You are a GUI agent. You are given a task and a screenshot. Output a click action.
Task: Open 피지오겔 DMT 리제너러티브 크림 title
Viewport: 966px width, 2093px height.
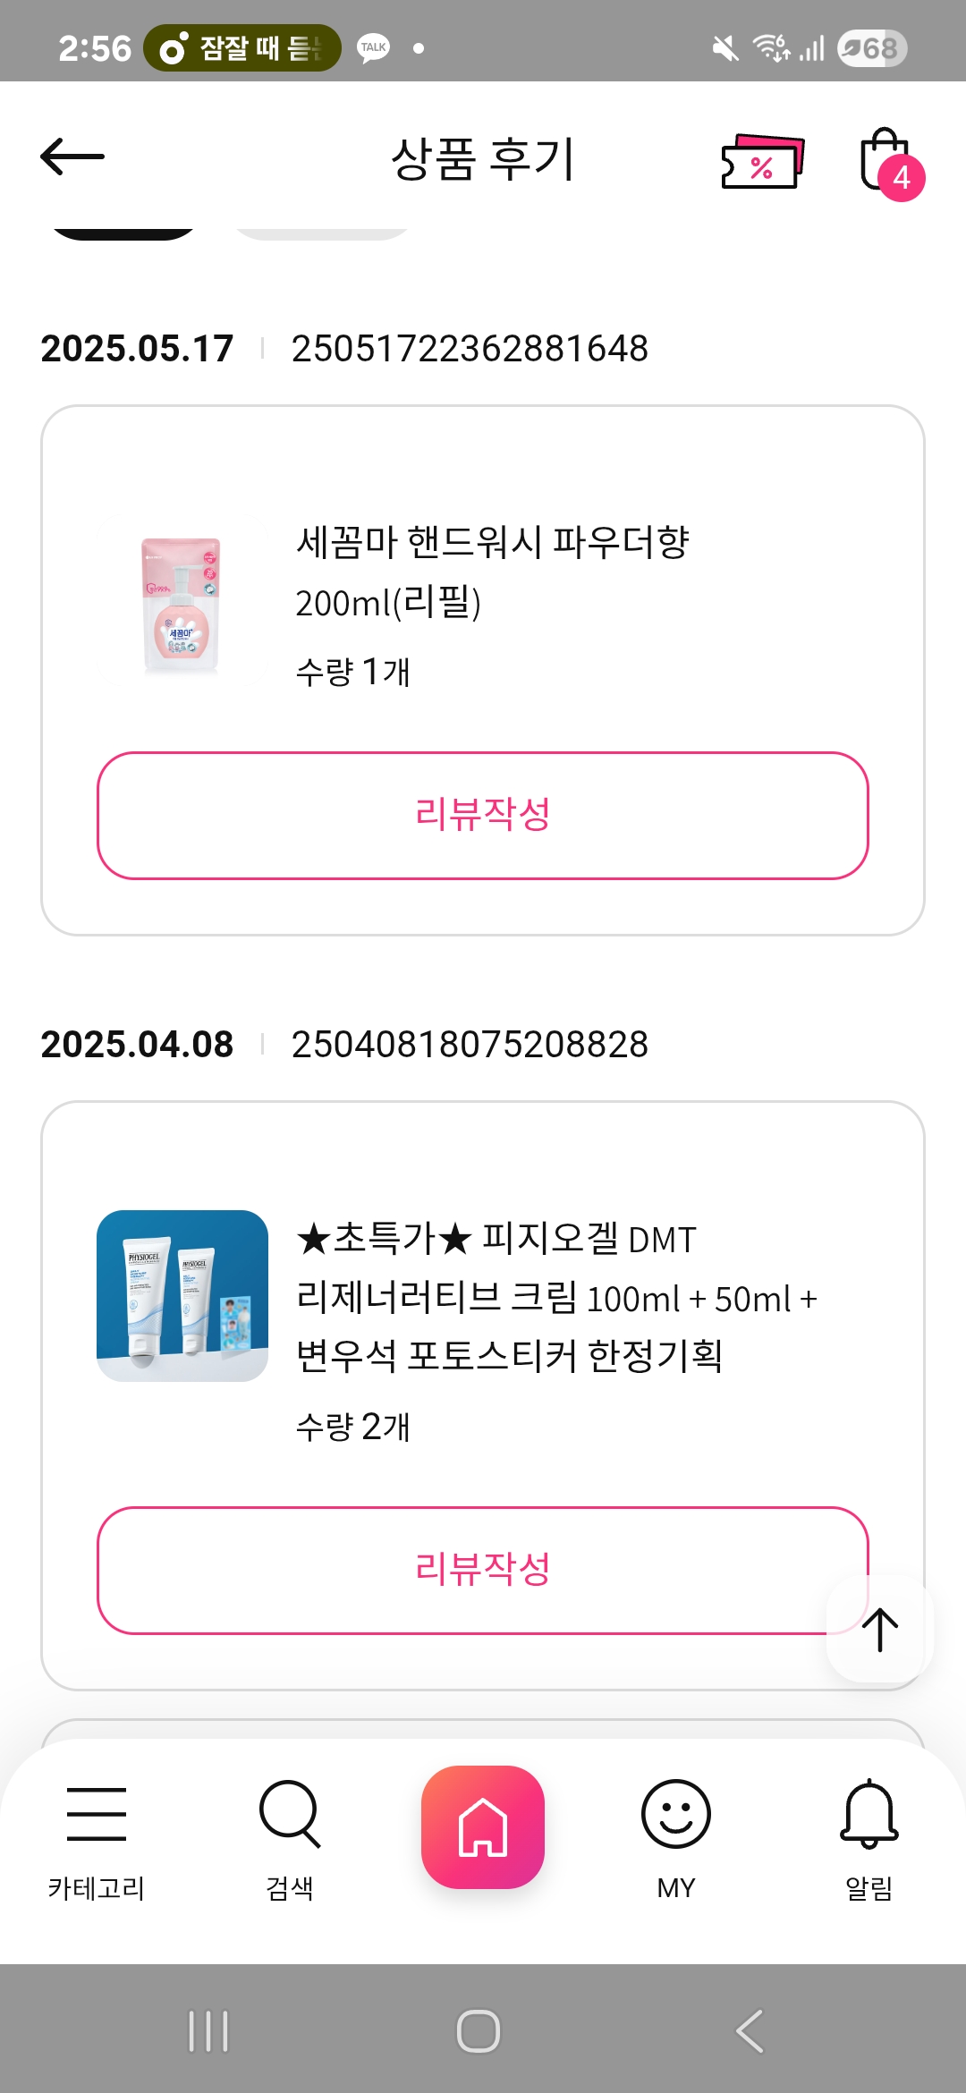click(555, 1297)
